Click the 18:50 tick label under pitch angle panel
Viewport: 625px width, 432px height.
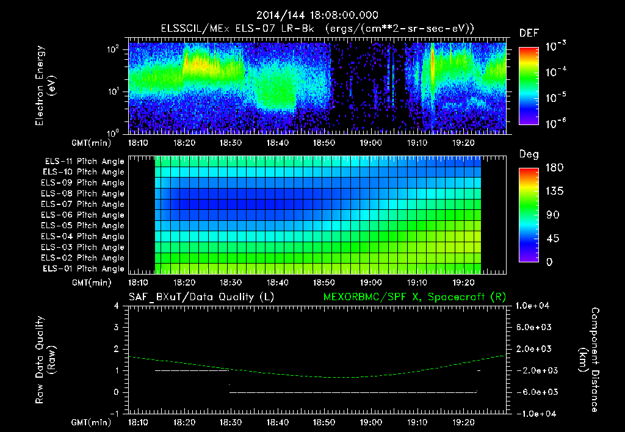[x=324, y=283]
